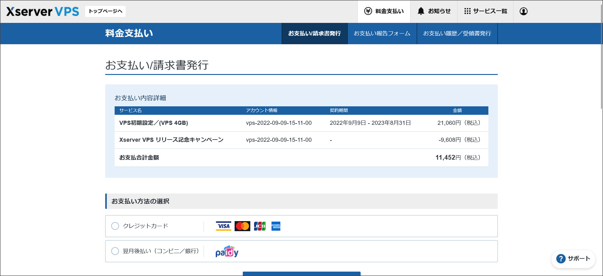Click the 11,452円(税込) total amount
Viewport: 603px width, 276px height.
(458, 157)
